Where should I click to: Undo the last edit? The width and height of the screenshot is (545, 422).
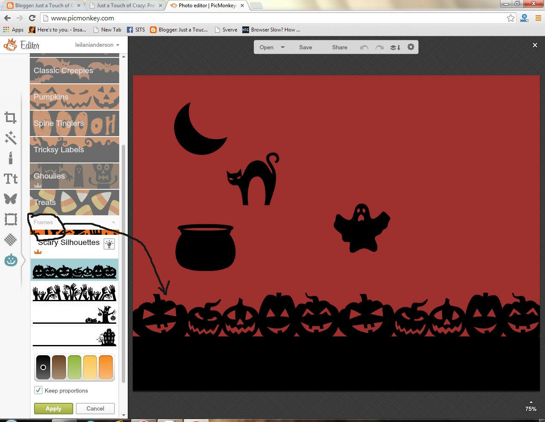tap(364, 47)
